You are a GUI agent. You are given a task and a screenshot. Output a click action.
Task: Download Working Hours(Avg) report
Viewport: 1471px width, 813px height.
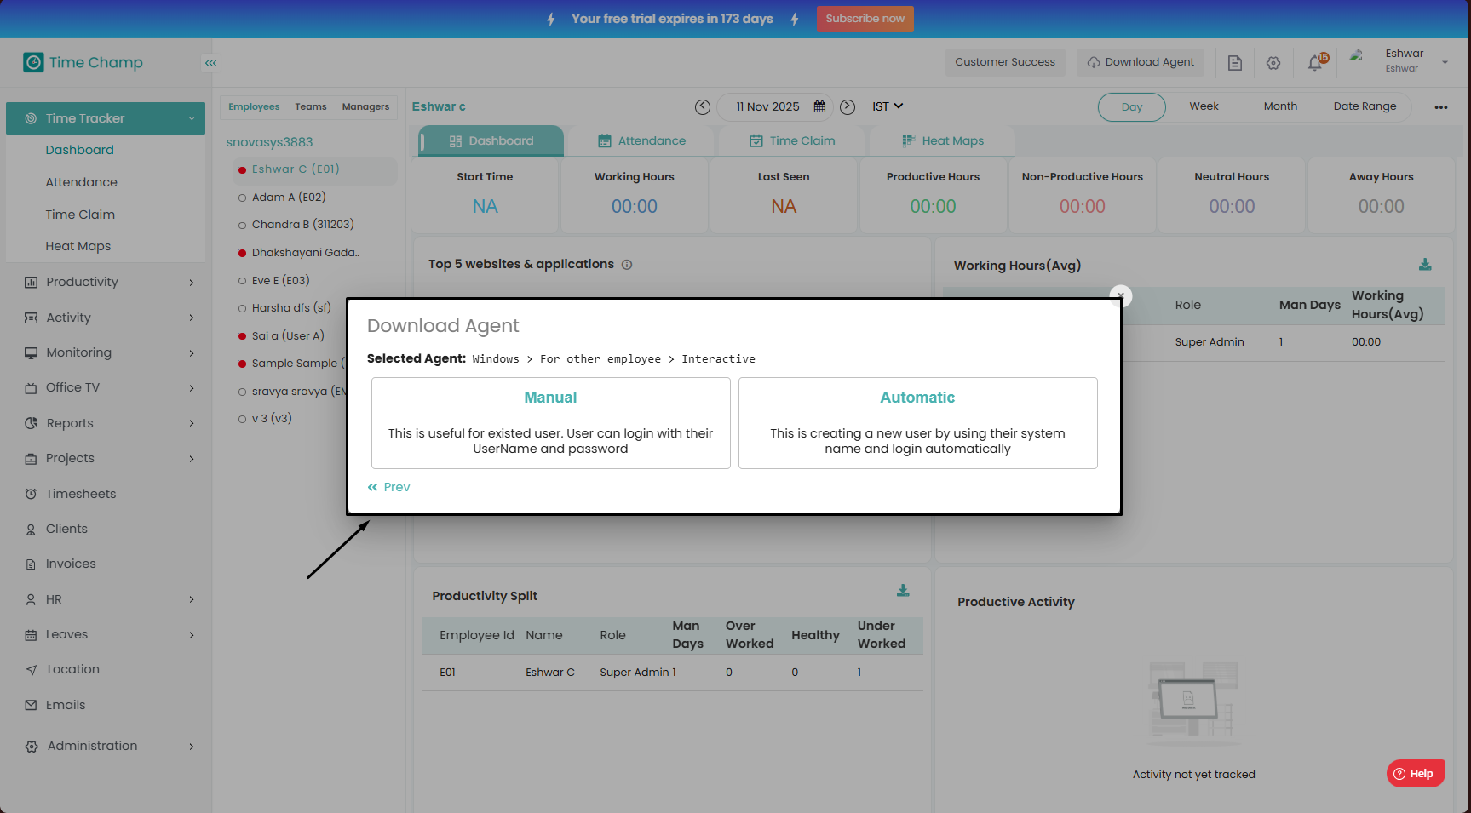coord(1425,265)
